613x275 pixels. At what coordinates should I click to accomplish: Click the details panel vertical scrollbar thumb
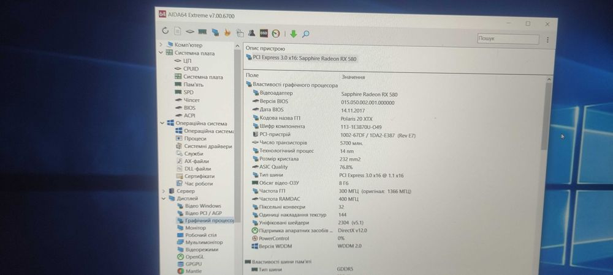[546, 116]
